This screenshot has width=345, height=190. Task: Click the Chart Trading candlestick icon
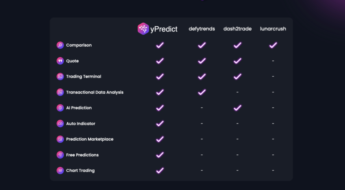(60, 171)
